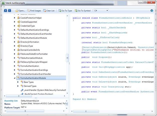Click the DefaultAuthenticationModule class icon
This screenshot has height=116, width=157.
[18, 38]
